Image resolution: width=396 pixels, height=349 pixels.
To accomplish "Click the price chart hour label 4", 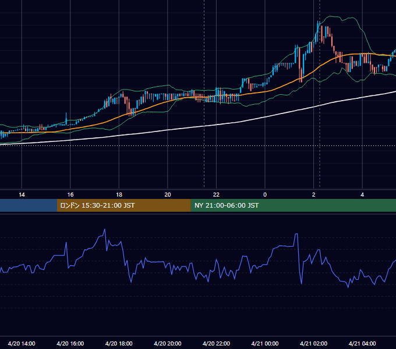I will [362, 195].
